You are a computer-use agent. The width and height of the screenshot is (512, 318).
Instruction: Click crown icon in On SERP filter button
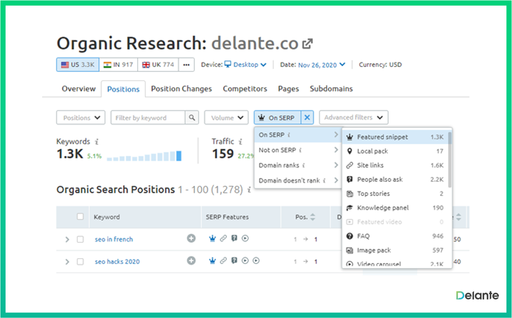click(261, 118)
